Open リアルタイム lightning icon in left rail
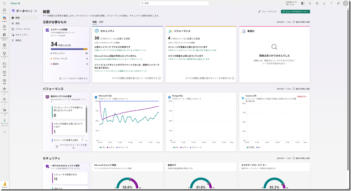The image size is (351, 191). pyautogui.click(x=4, y=90)
